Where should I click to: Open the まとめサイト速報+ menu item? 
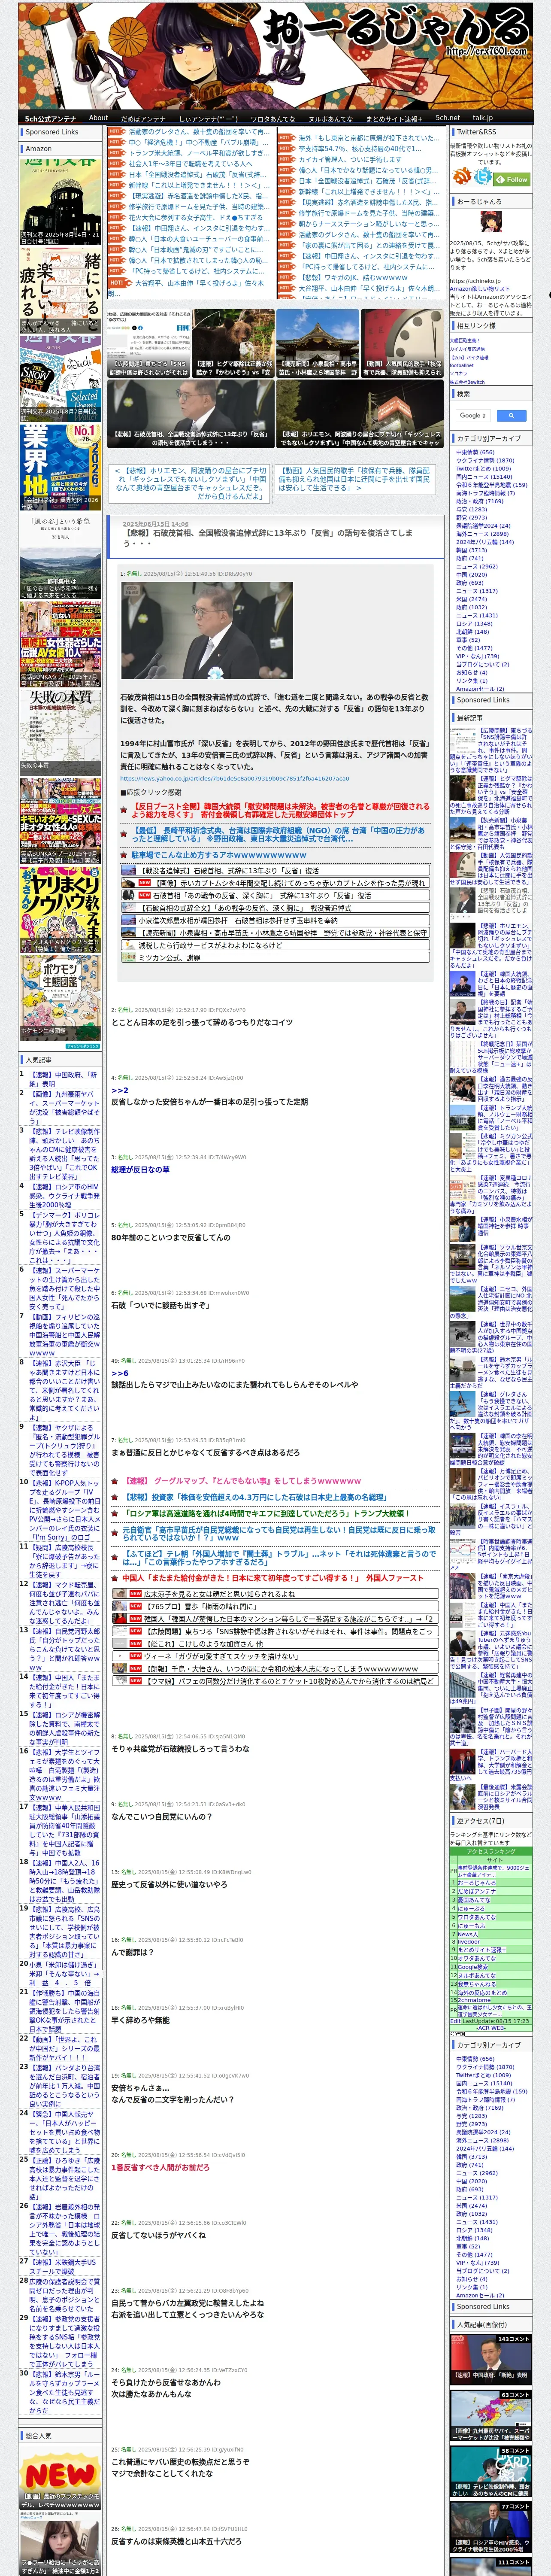[x=393, y=118]
